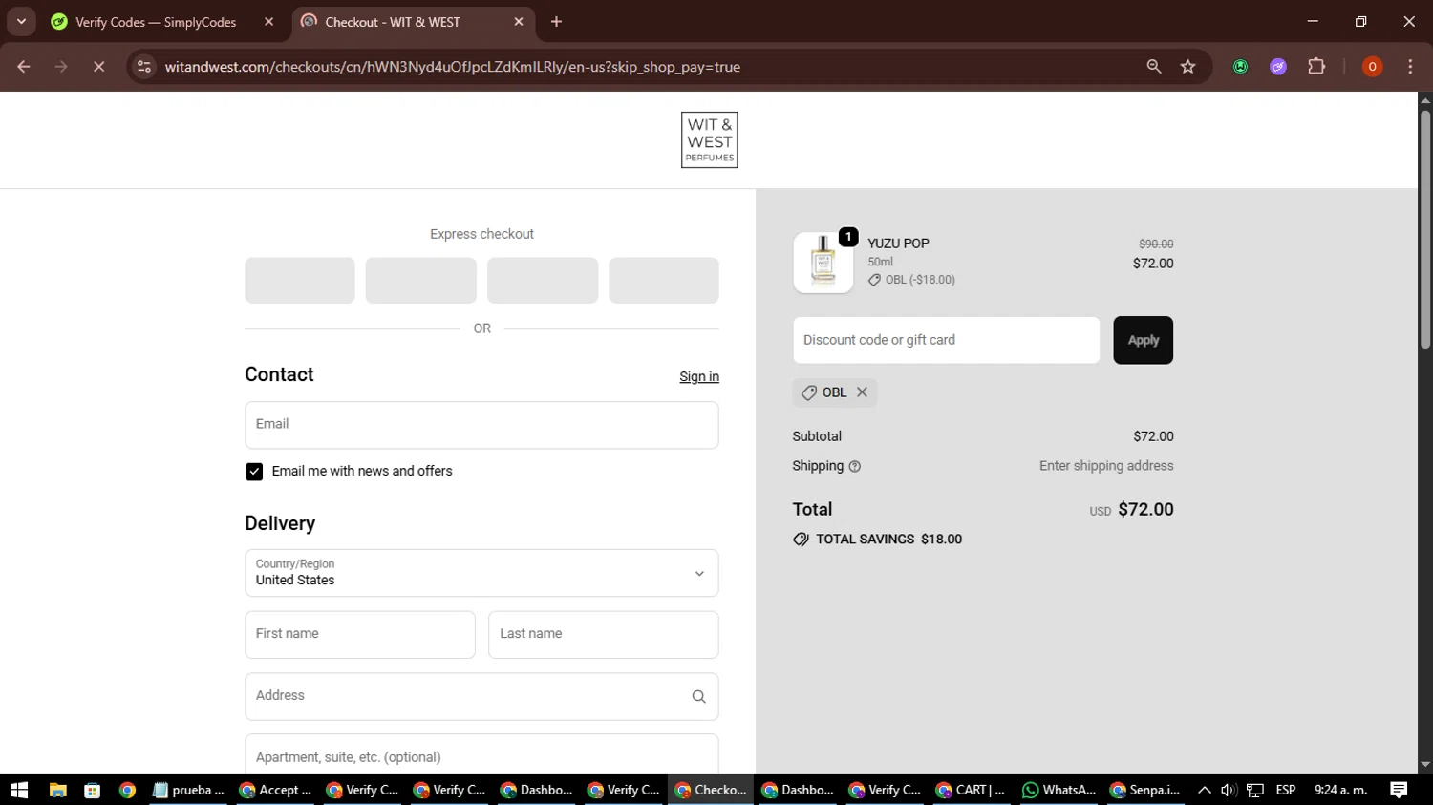Expand the Country/Region dropdown
Image resolution: width=1433 pixels, height=805 pixels.
click(x=481, y=573)
